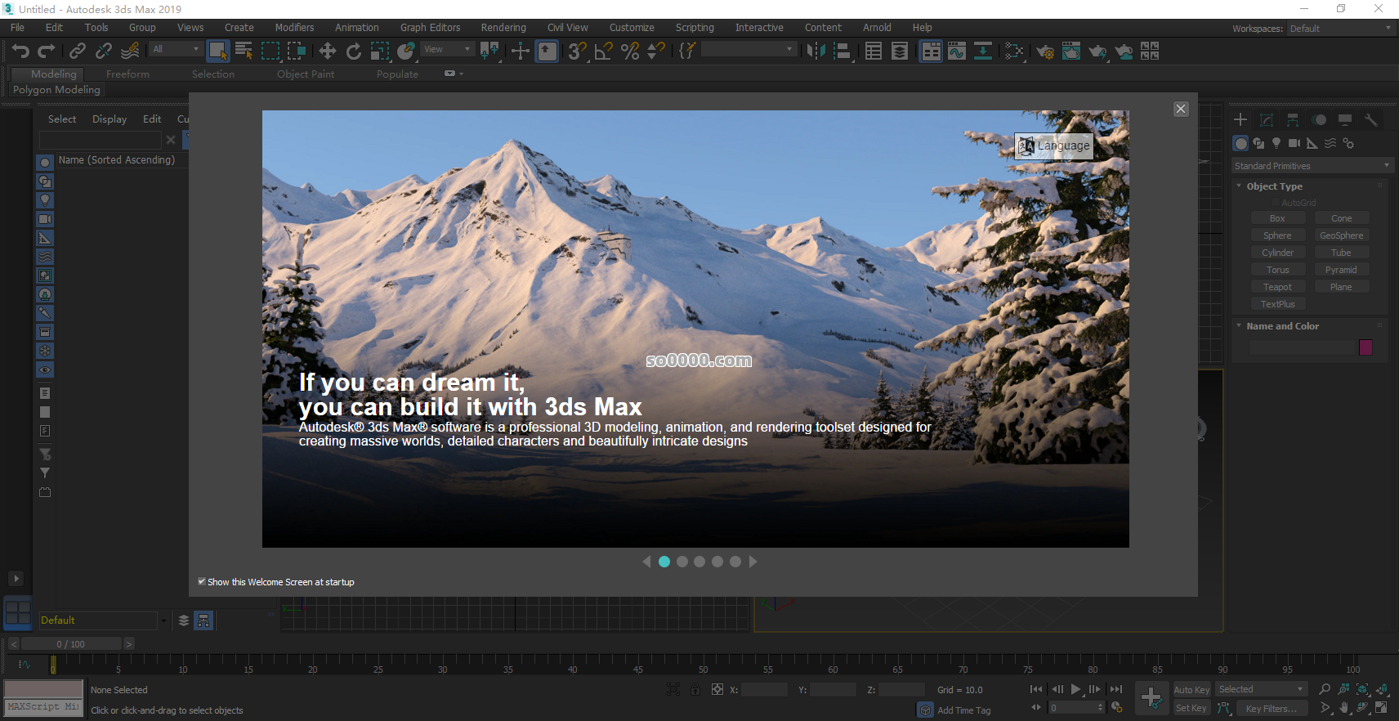Switch to the Freeform ribbon tab
Screen dimensions: 1399x721
click(x=127, y=74)
